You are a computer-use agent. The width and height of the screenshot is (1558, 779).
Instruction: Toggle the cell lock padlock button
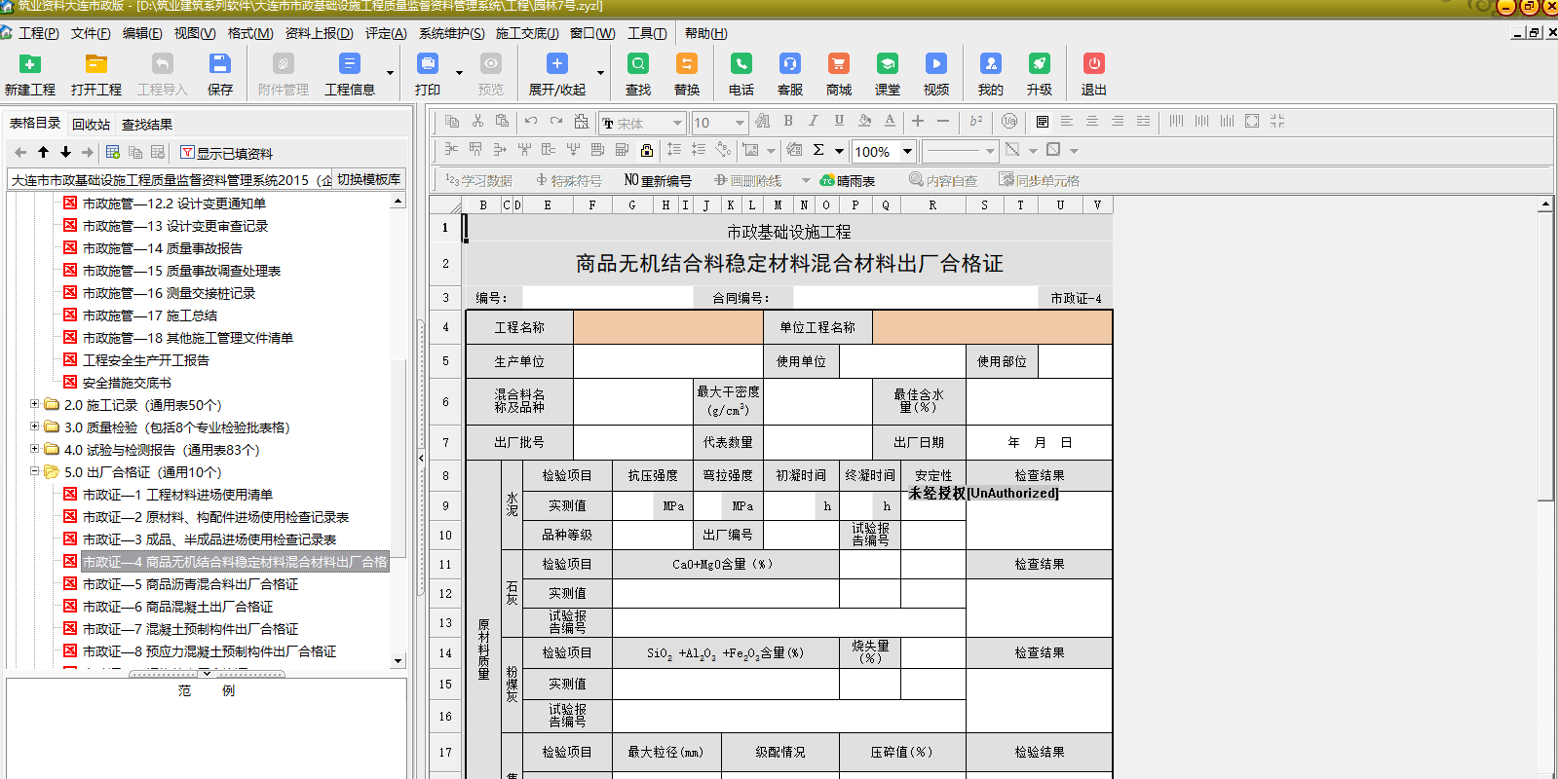[x=647, y=150]
